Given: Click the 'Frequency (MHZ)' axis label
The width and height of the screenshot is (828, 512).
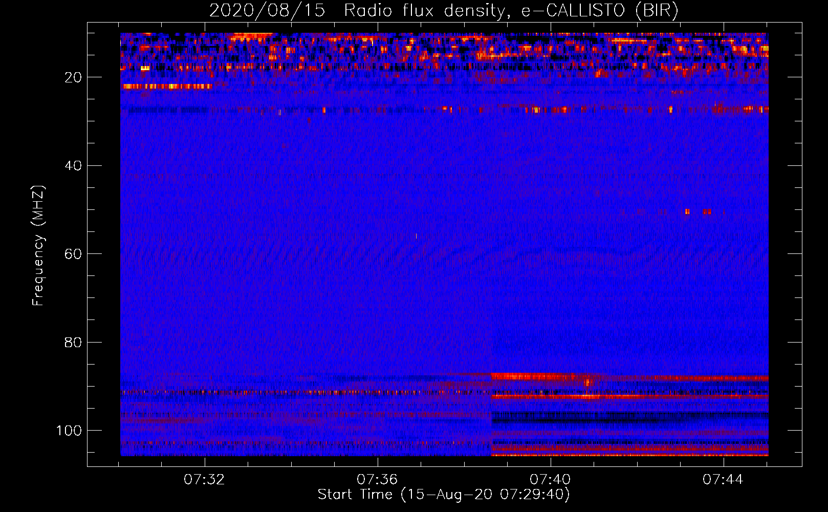Looking at the screenshot, I should (x=38, y=245).
